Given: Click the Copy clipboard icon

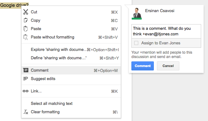Looking at the screenshot, I should click(26, 20).
